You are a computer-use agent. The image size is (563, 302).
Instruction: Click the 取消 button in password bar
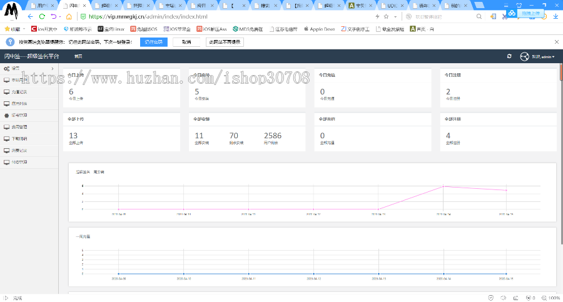(186, 42)
